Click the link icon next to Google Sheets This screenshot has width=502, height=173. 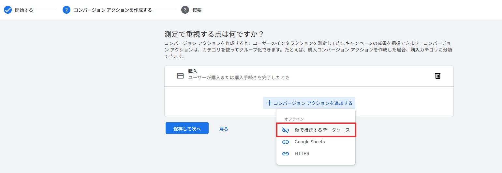(x=286, y=142)
